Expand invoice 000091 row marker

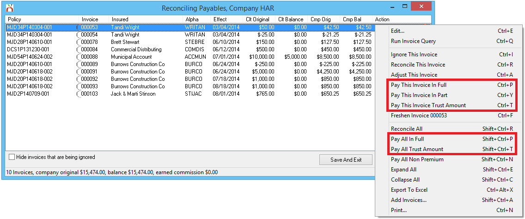(79, 72)
